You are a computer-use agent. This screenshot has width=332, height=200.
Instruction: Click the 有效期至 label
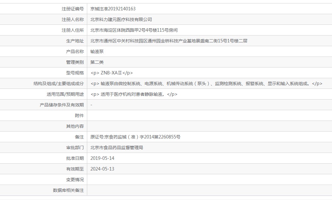pos(75,169)
